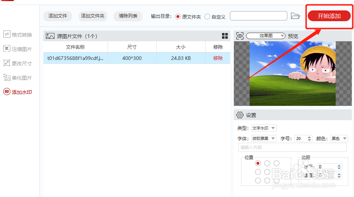Click the horizontal margin value field
This screenshot has width=354, height=197.
(327, 167)
